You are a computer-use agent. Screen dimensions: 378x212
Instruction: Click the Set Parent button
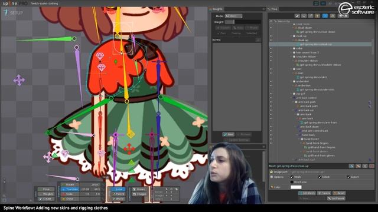tap(336, 198)
